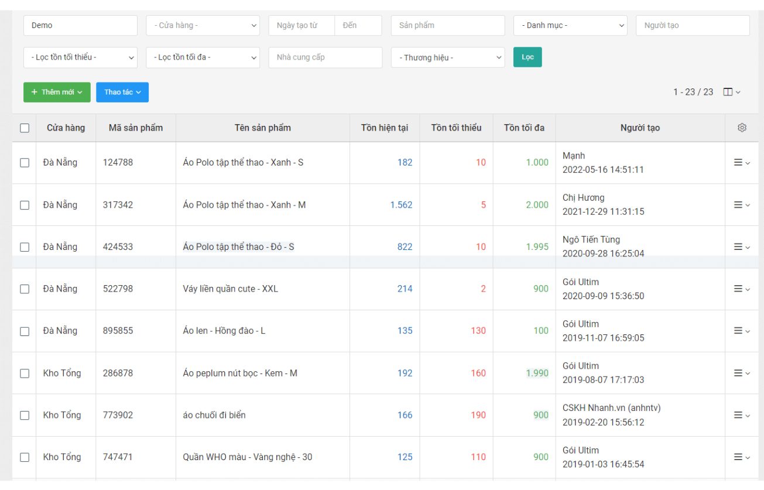This screenshot has height=490, width=764.
Task: Open row menu for product 317342
Action: [x=741, y=205]
